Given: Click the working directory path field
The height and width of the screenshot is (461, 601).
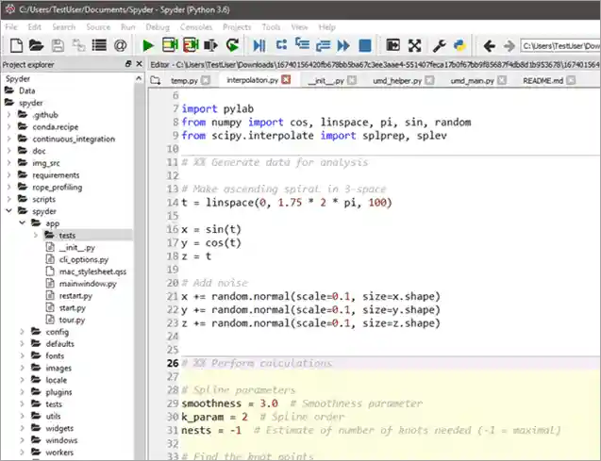Looking at the screenshot, I should (559, 44).
